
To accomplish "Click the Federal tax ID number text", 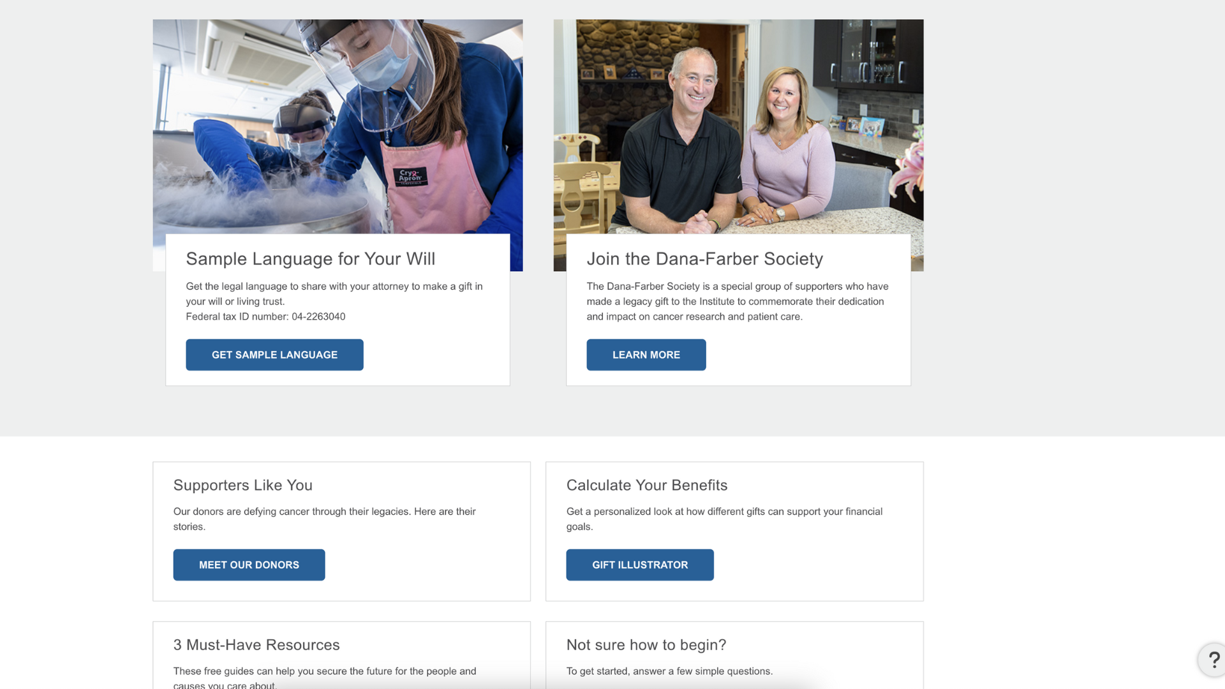I will (x=265, y=316).
